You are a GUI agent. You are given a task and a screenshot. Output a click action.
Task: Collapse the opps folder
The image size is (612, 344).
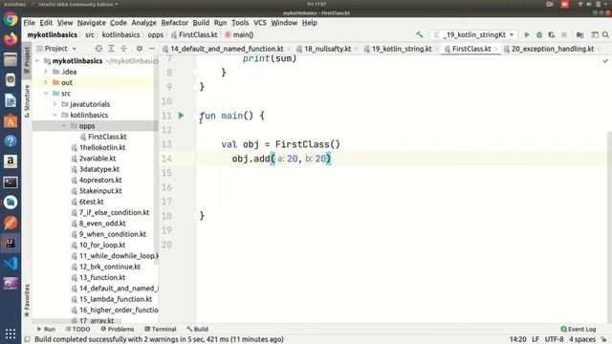pyautogui.click(x=64, y=126)
